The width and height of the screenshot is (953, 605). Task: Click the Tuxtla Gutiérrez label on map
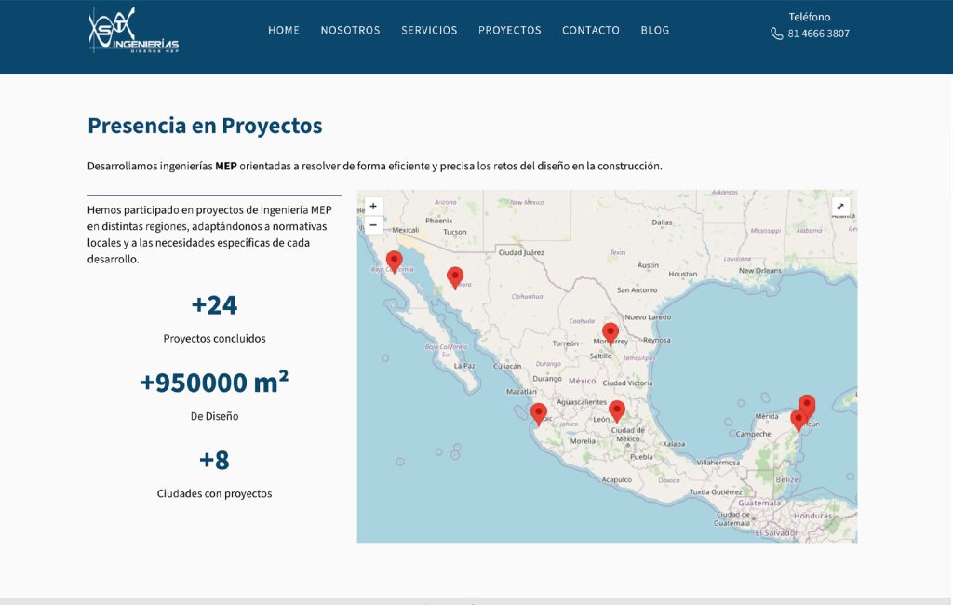[716, 491]
